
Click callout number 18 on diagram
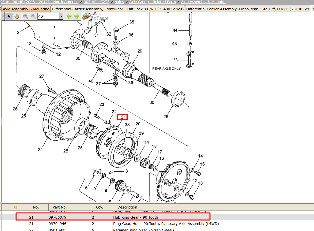tap(154, 147)
